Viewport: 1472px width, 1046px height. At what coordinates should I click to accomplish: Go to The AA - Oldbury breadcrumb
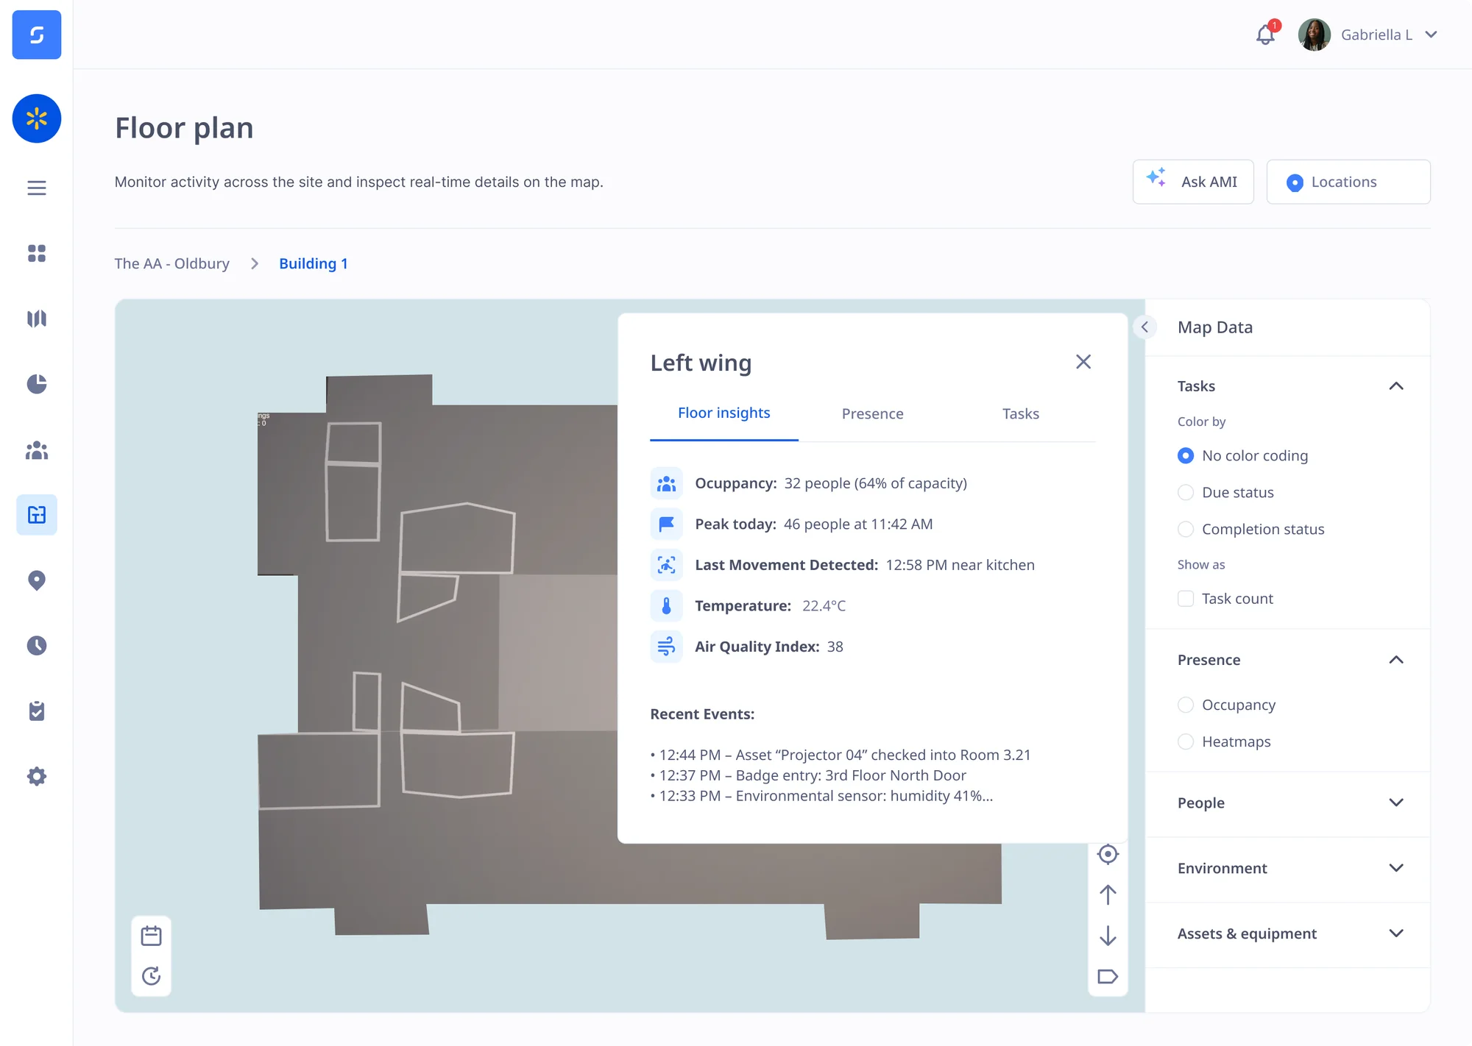click(x=172, y=264)
